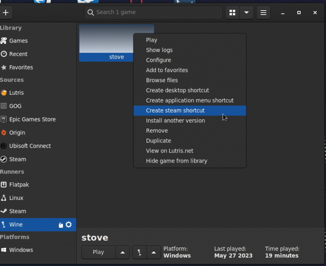Viewport: 326px width, 266px height.
Task: Open the hamburger main menu
Action: (264, 13)
